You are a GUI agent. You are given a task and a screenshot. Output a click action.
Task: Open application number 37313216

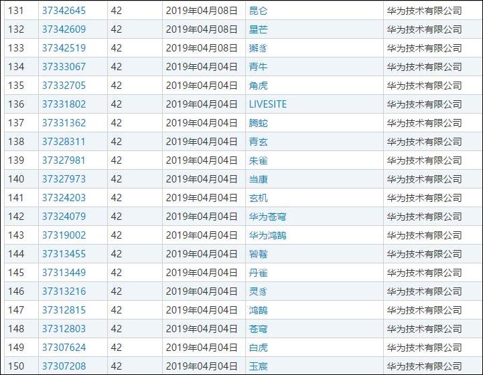[x=64, y=291]
